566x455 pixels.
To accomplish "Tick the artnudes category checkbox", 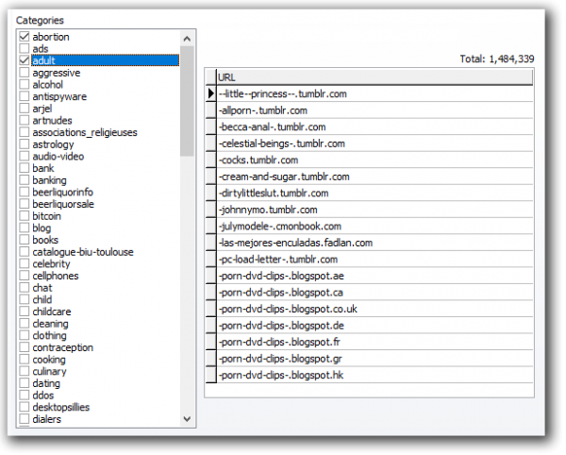I will [x=25, y=120].
